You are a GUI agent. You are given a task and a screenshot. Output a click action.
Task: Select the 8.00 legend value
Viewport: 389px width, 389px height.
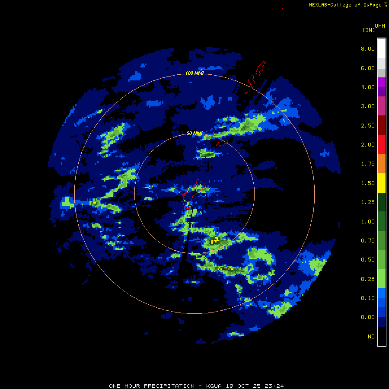coord(368,48)
